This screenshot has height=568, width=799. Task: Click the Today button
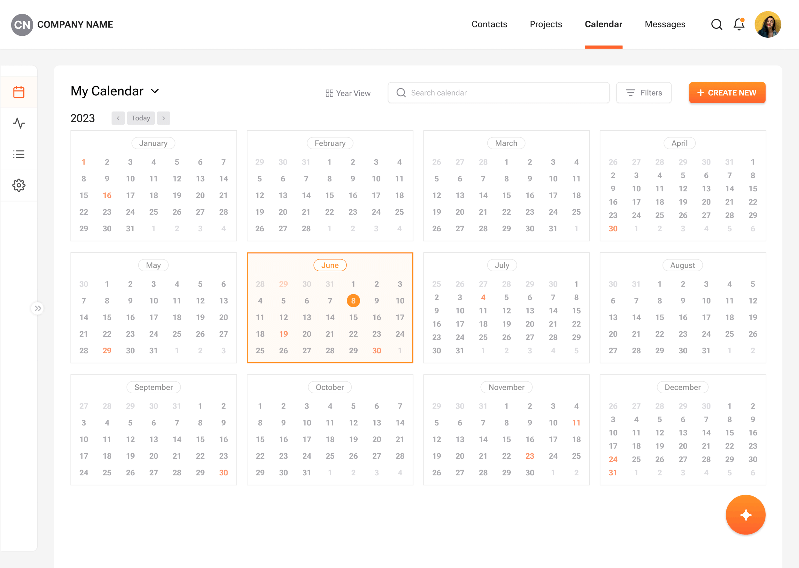141,118
